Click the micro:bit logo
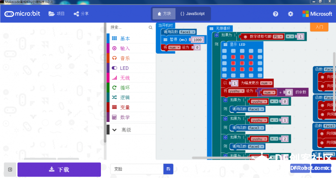Viewport: 336px width, 178px height. [x=22, y=14]
